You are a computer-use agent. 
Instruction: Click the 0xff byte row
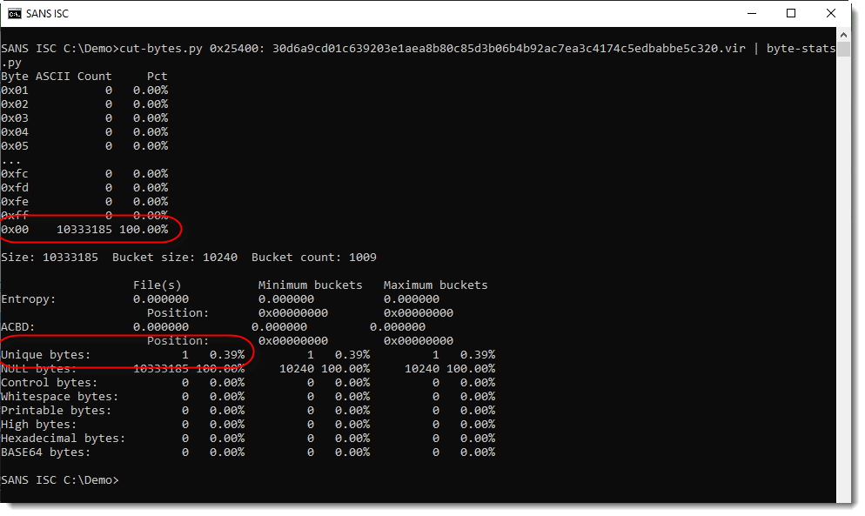click(84, 215)
